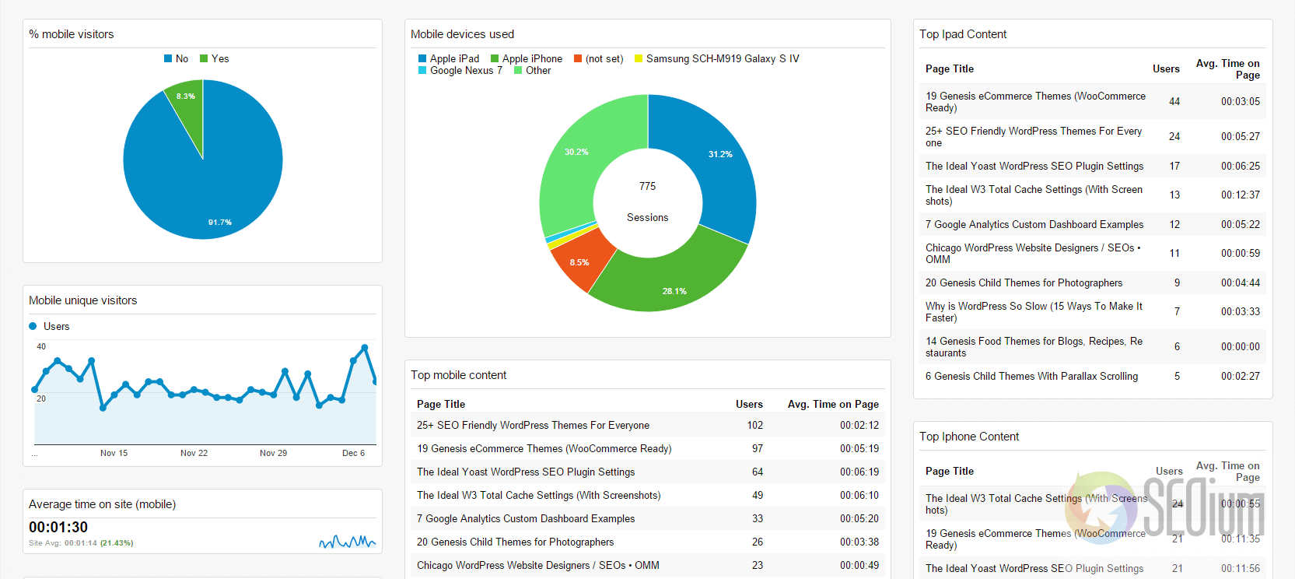Click 'Page Title' header in Top Ipad Content
This screenshot has height=579, width=1295.
(949, 68)
